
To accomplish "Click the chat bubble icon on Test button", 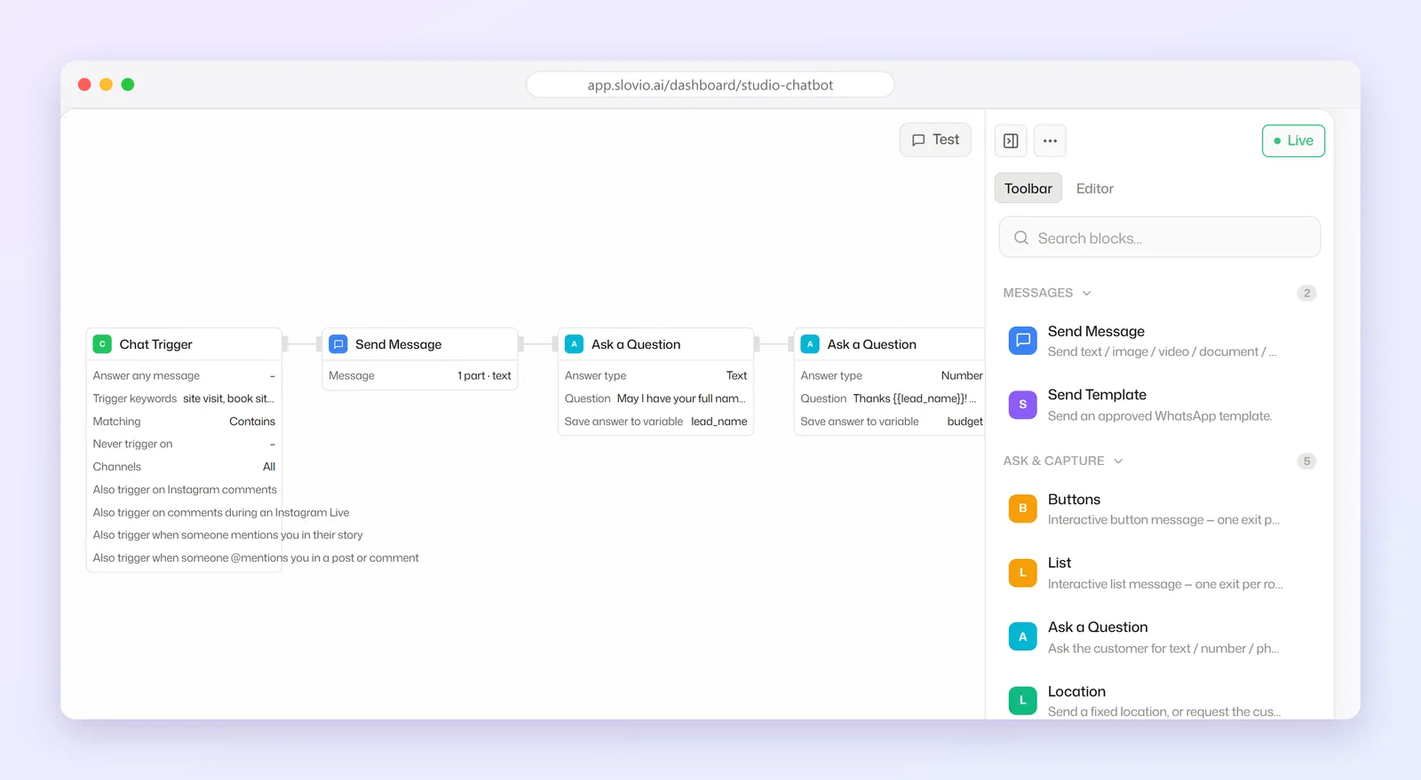I will click(x=918, y=140).
